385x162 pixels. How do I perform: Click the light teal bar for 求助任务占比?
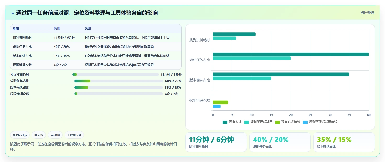point(252,58)
